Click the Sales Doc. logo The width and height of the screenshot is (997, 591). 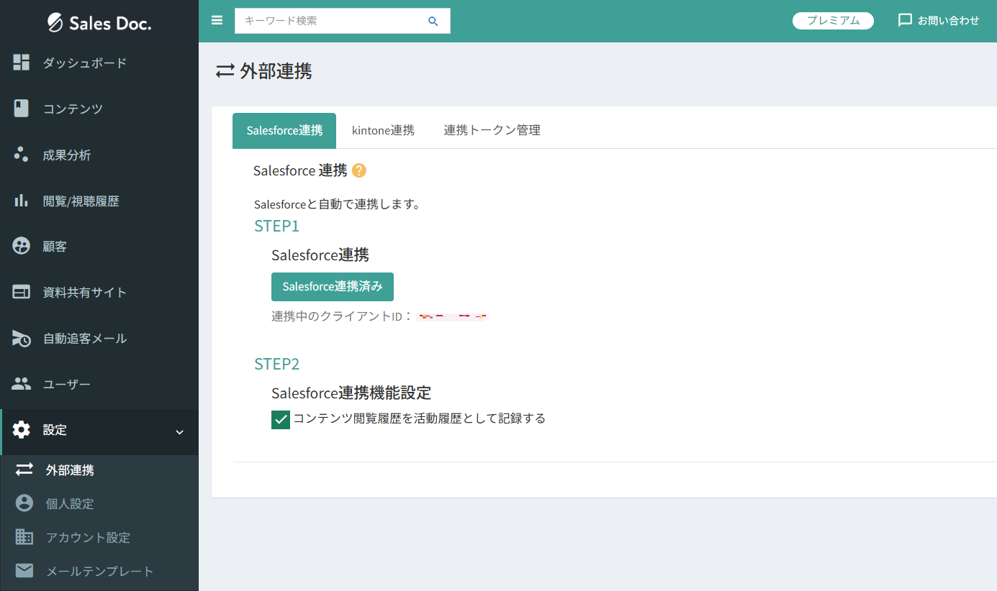(x=99, y=23)
